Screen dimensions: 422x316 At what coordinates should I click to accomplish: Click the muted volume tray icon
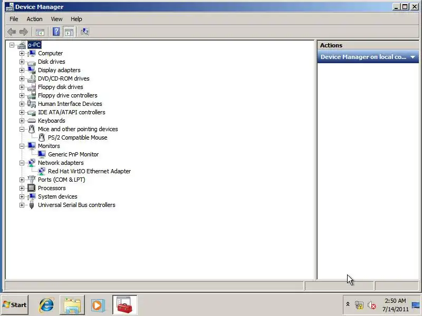click(372, 305)
